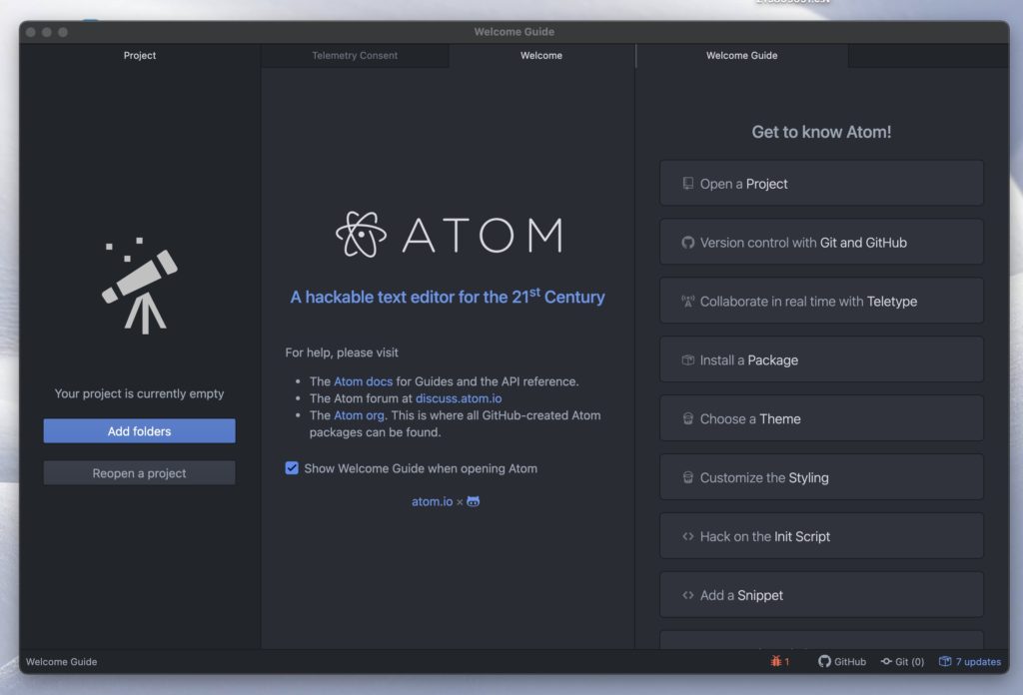Click the package updates icon in status bar
The width and height of the screenshot is (1023, 695).
(945, 661)
